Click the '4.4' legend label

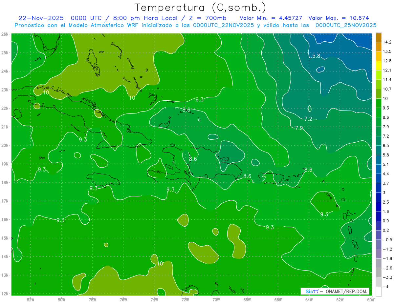(x=386, y=174)
